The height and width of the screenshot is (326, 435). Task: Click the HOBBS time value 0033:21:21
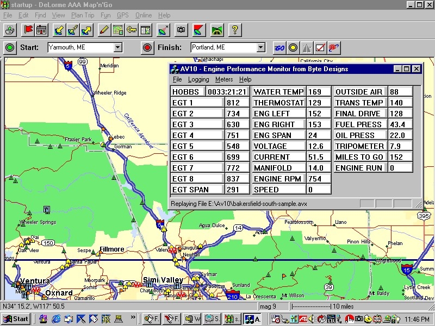(227, 92)
